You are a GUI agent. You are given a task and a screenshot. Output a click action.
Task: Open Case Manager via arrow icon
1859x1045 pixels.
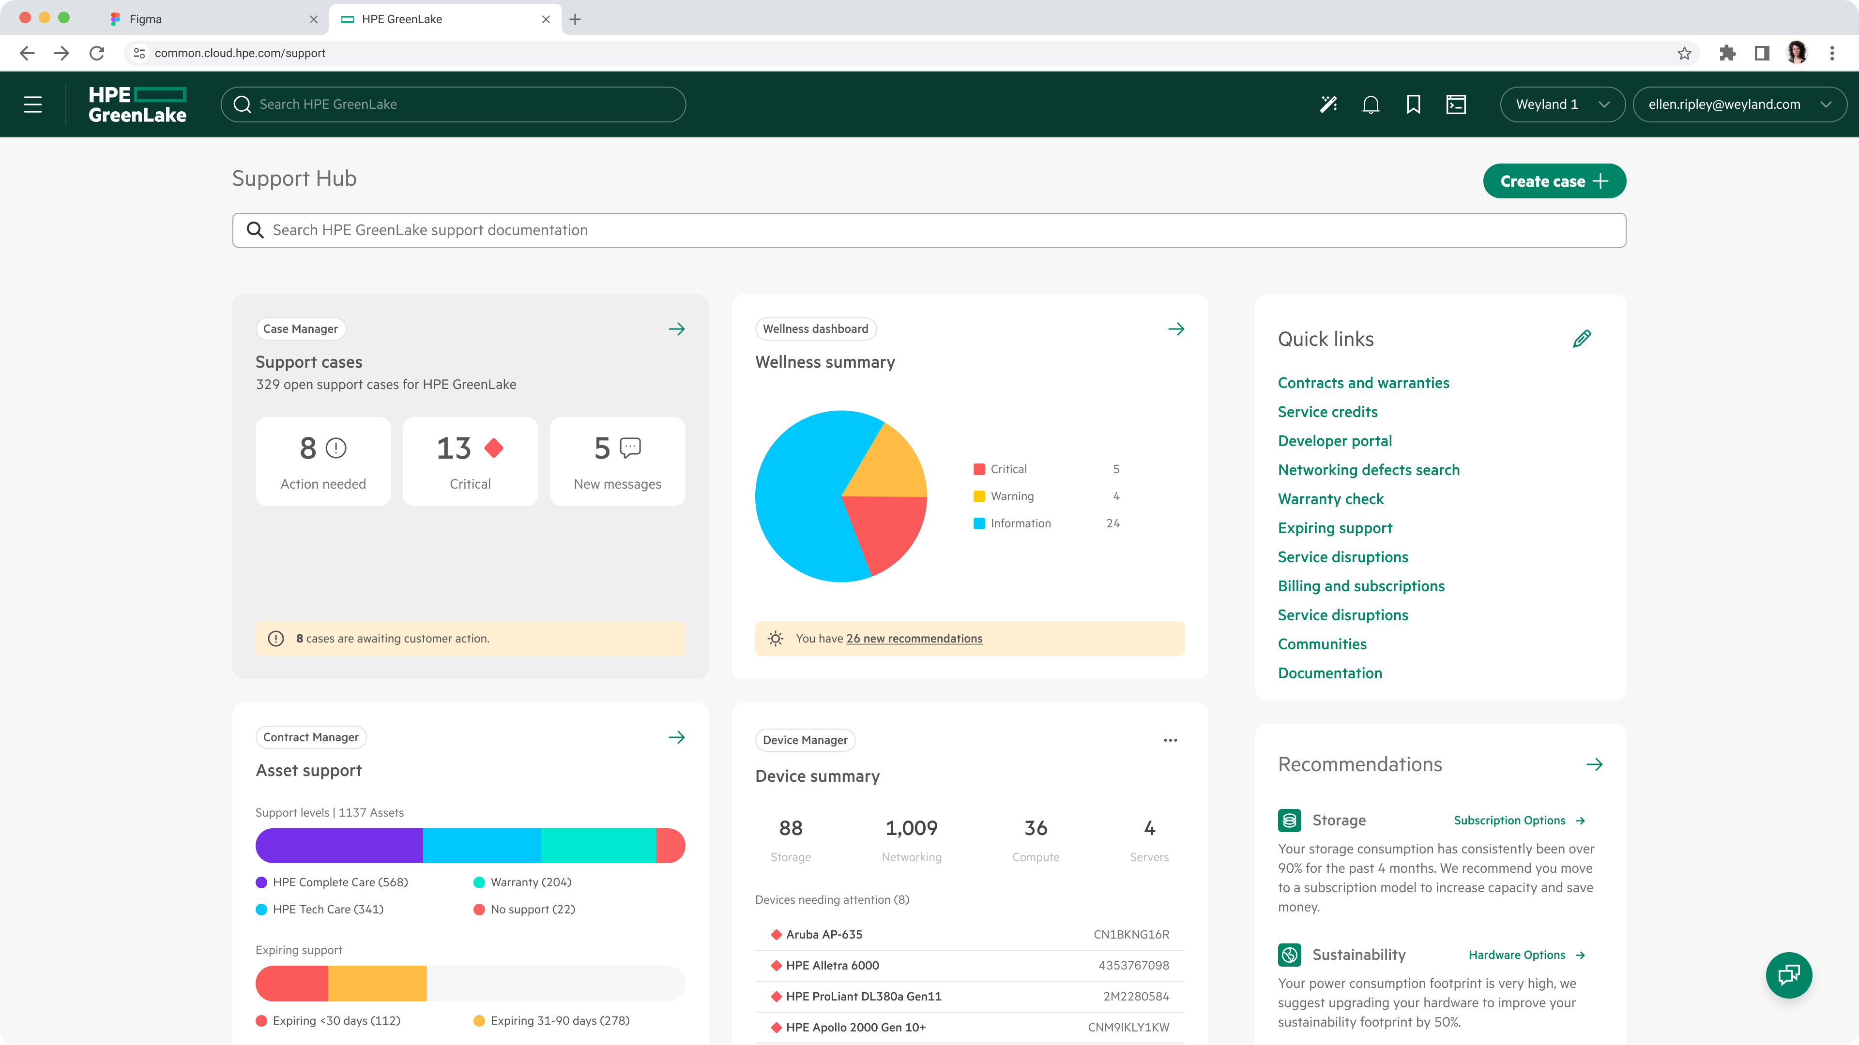[x=676, y=329]
